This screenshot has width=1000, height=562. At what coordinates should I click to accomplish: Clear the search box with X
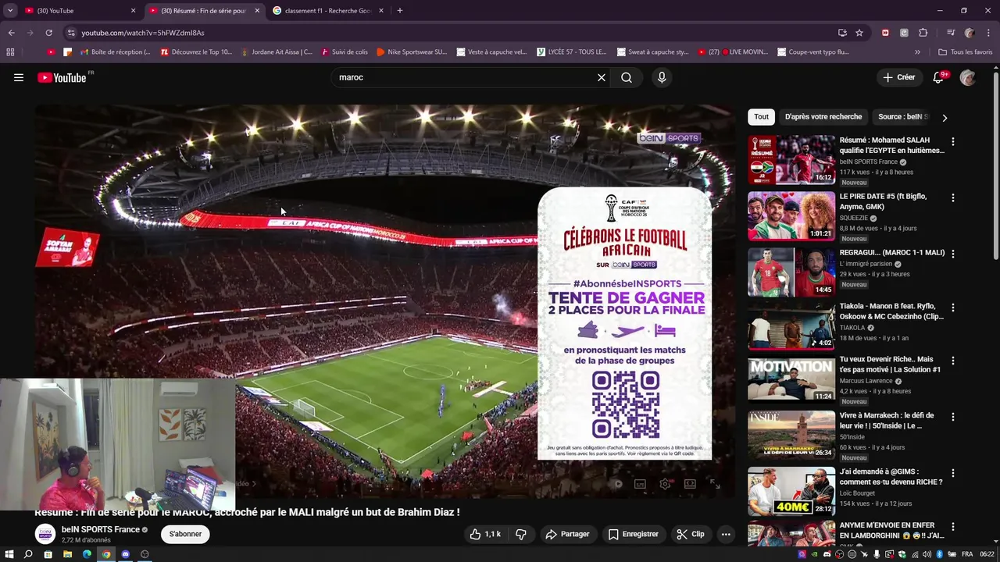pos(602,77)
